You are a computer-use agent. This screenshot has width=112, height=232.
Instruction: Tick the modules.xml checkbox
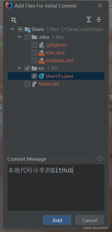point(34,60)
